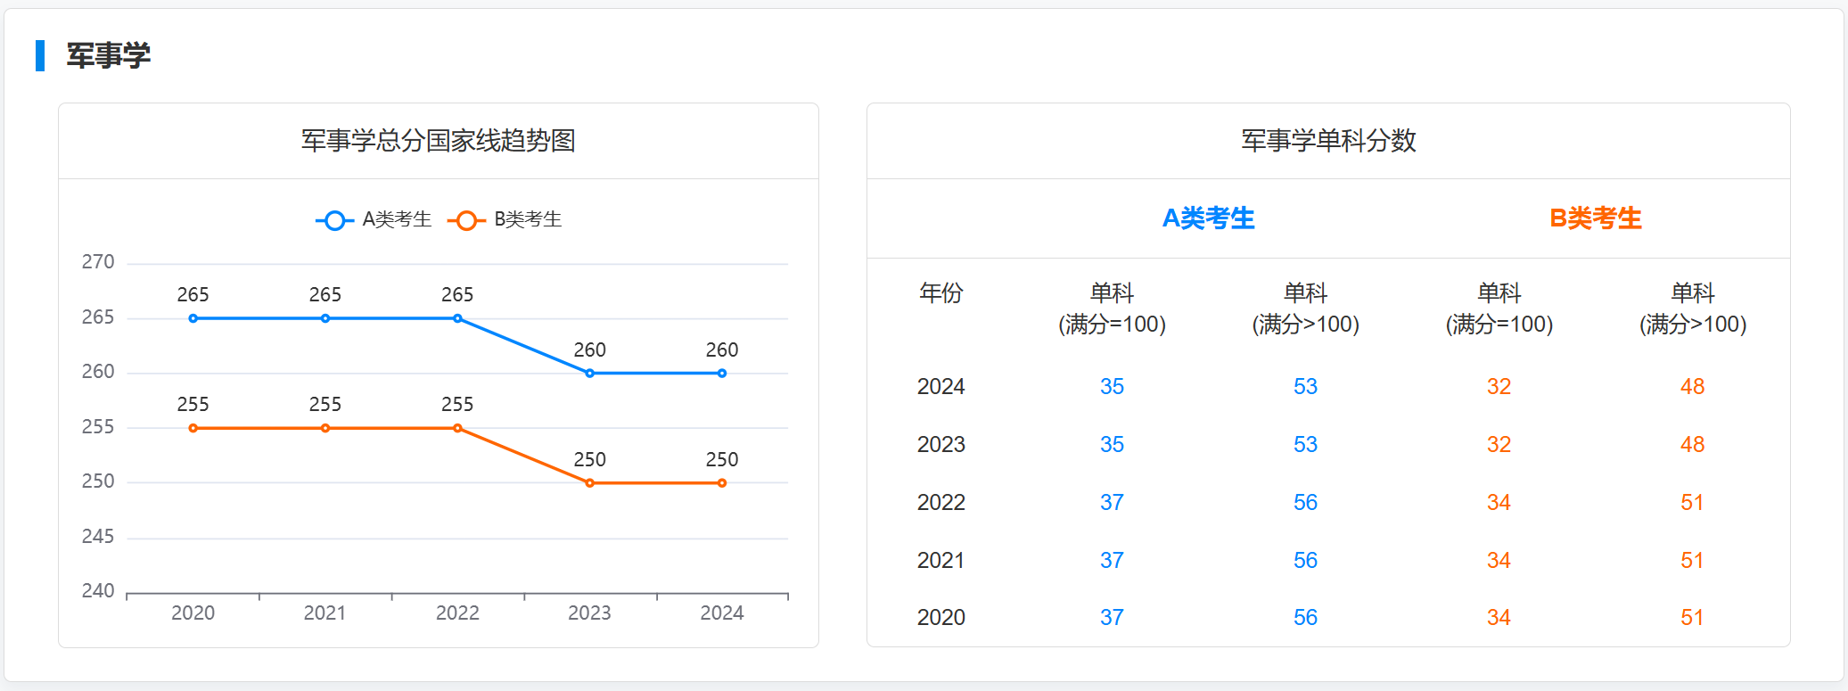
Task: Click the 军事学单科分数 table title
Action: coord(1328,141)
